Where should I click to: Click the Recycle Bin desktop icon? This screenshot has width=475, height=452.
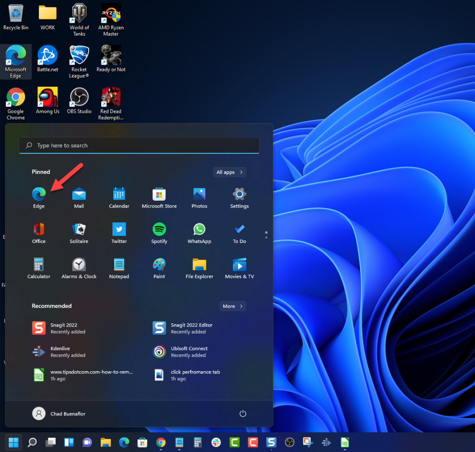(x=16, y=18)
